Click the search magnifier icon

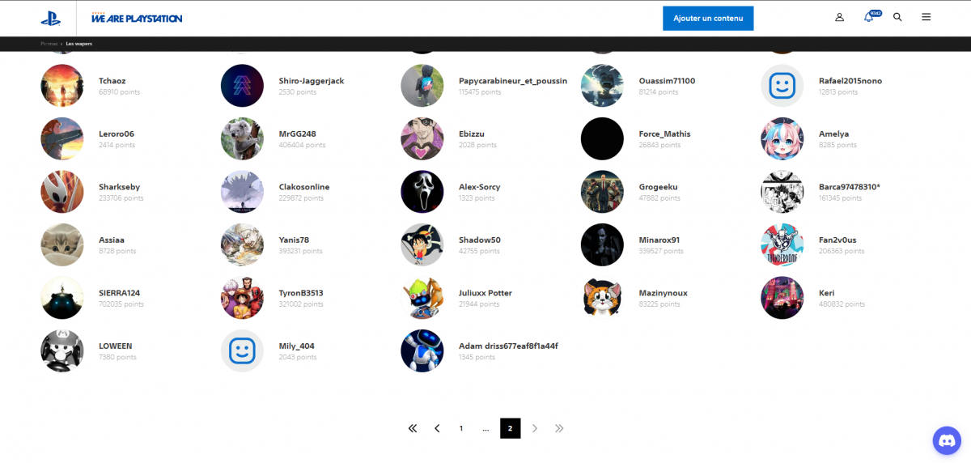[897, 17]
